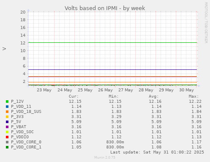
Task: Click the P_3V3 yellow legend swatch
Action: click(x=7, y=117)
